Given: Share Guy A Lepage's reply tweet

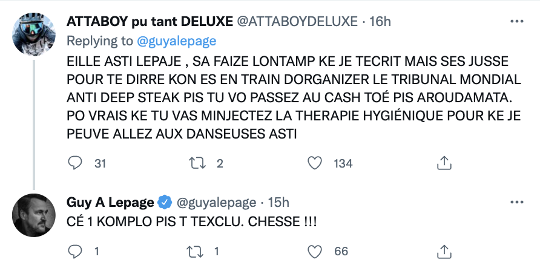Looking at the screenshot, I should (x=444, y=252).
